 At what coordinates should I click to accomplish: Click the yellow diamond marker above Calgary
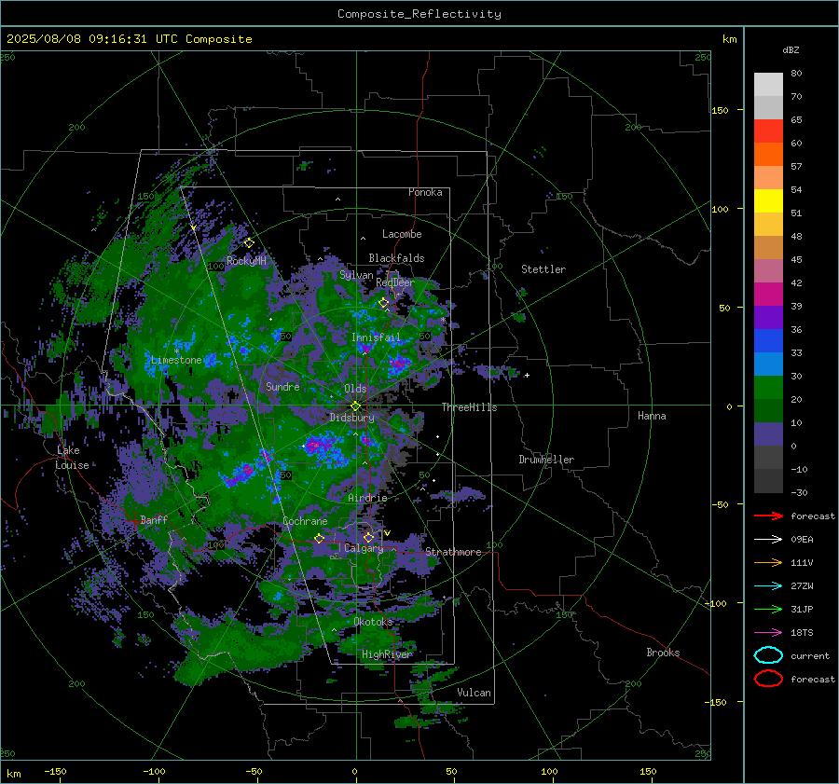point(368,537)
